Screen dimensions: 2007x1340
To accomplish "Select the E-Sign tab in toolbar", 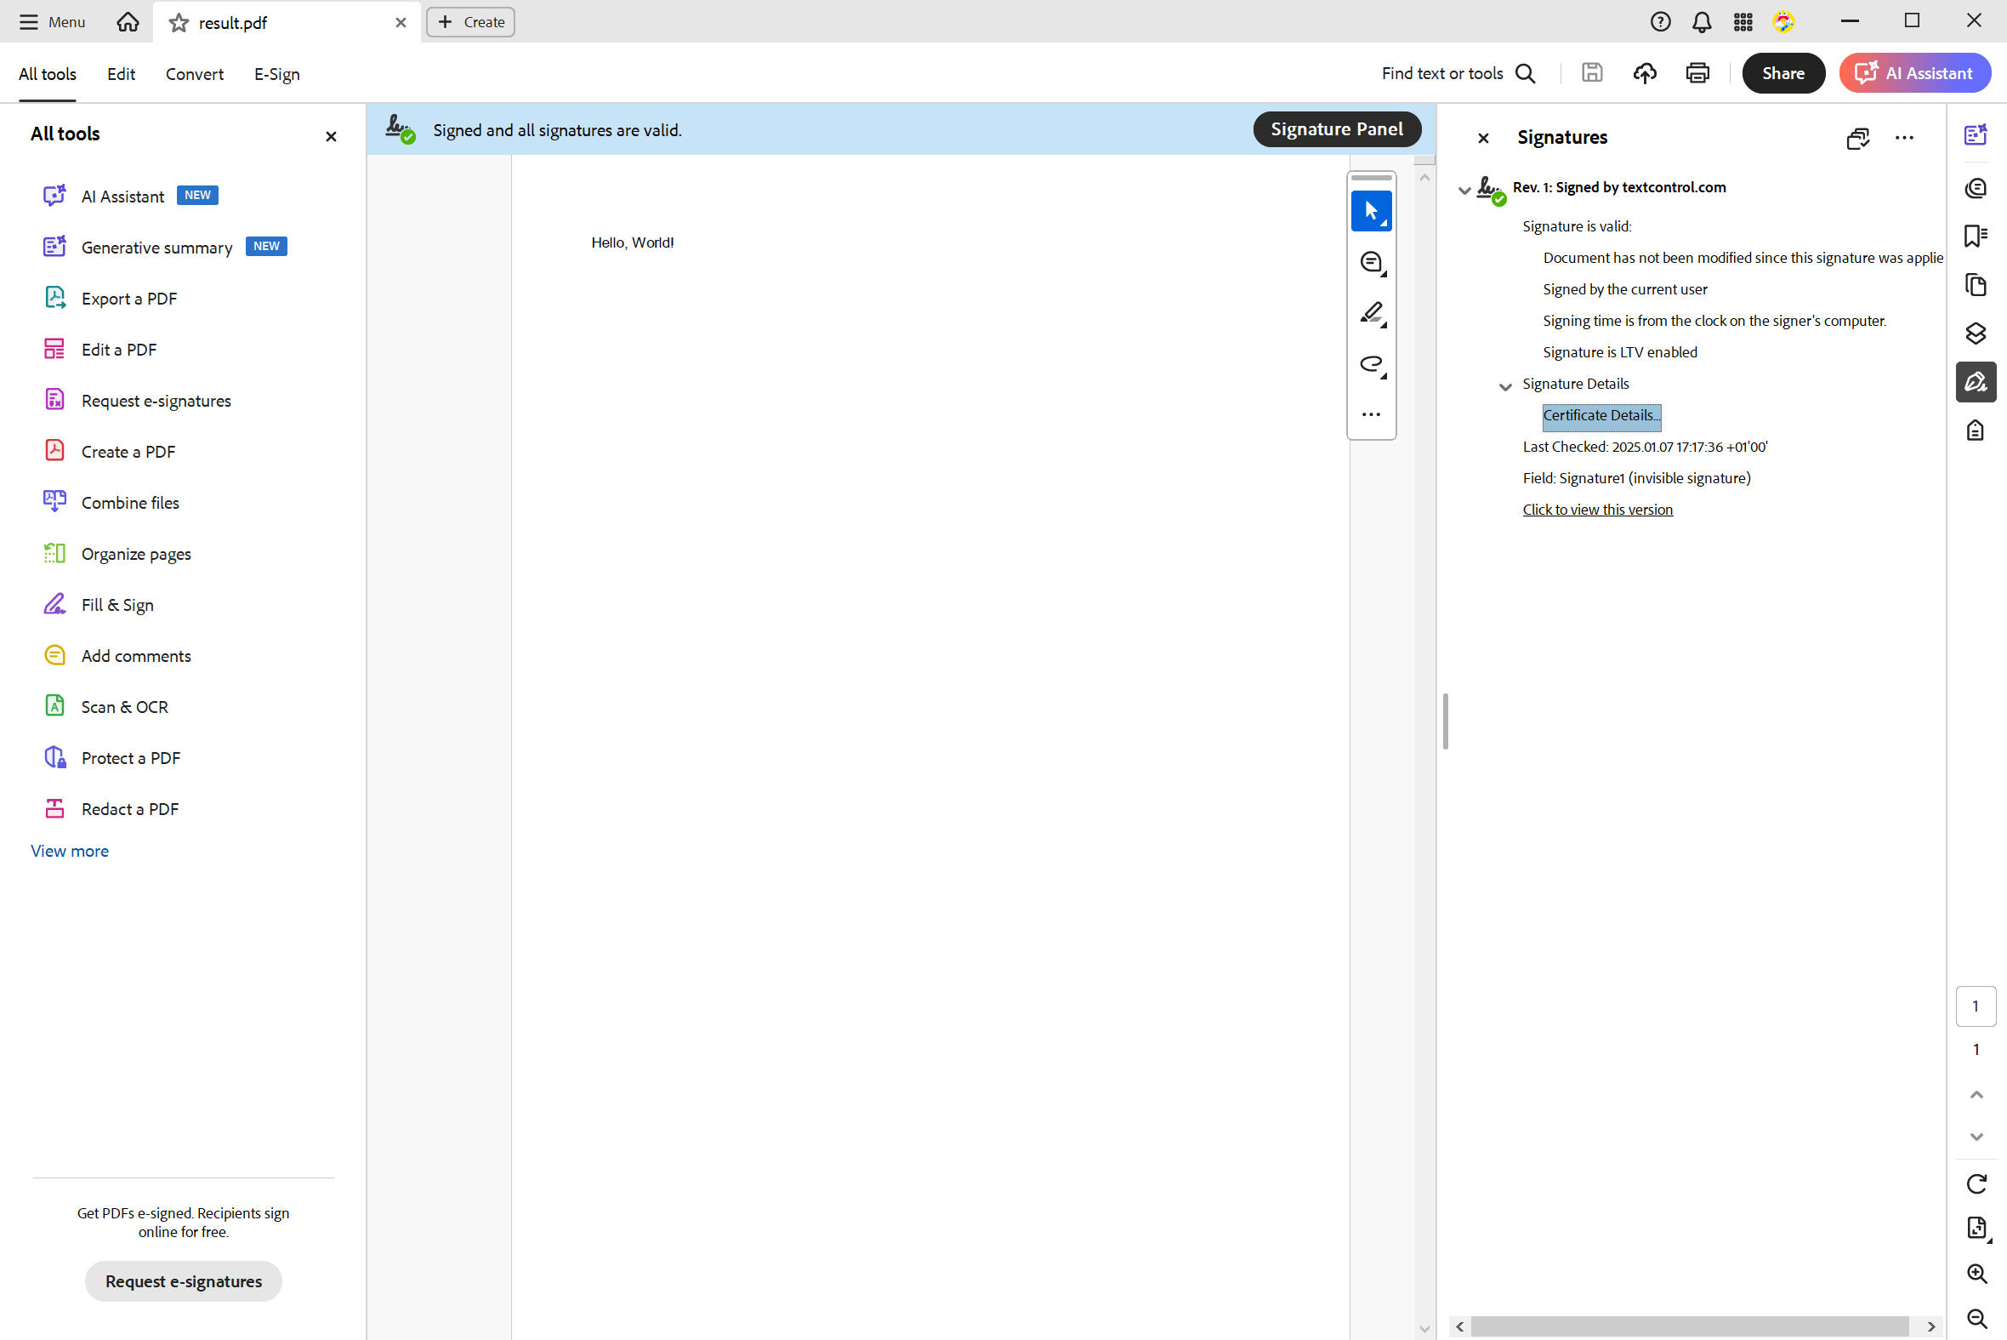I will pyautogui.click(x=276, y=73).
